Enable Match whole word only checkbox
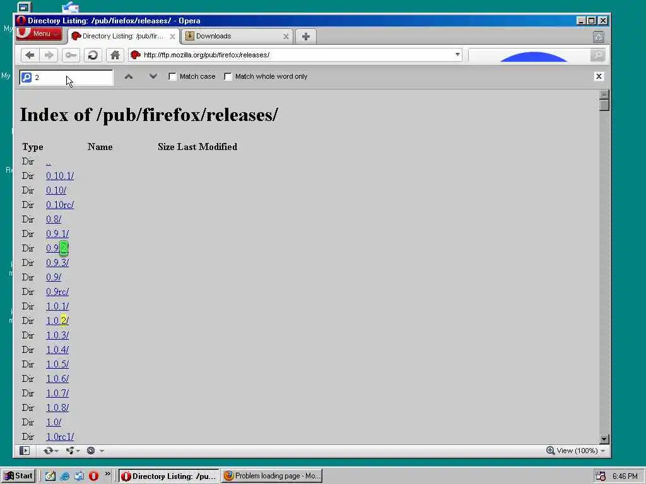The height and width of the screenshot is (484, 646). click(228, 76)
